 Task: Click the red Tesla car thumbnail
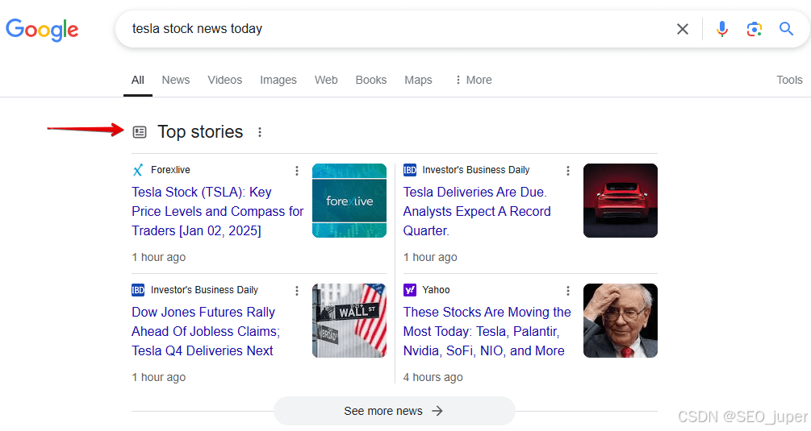(x=620, y=201)
